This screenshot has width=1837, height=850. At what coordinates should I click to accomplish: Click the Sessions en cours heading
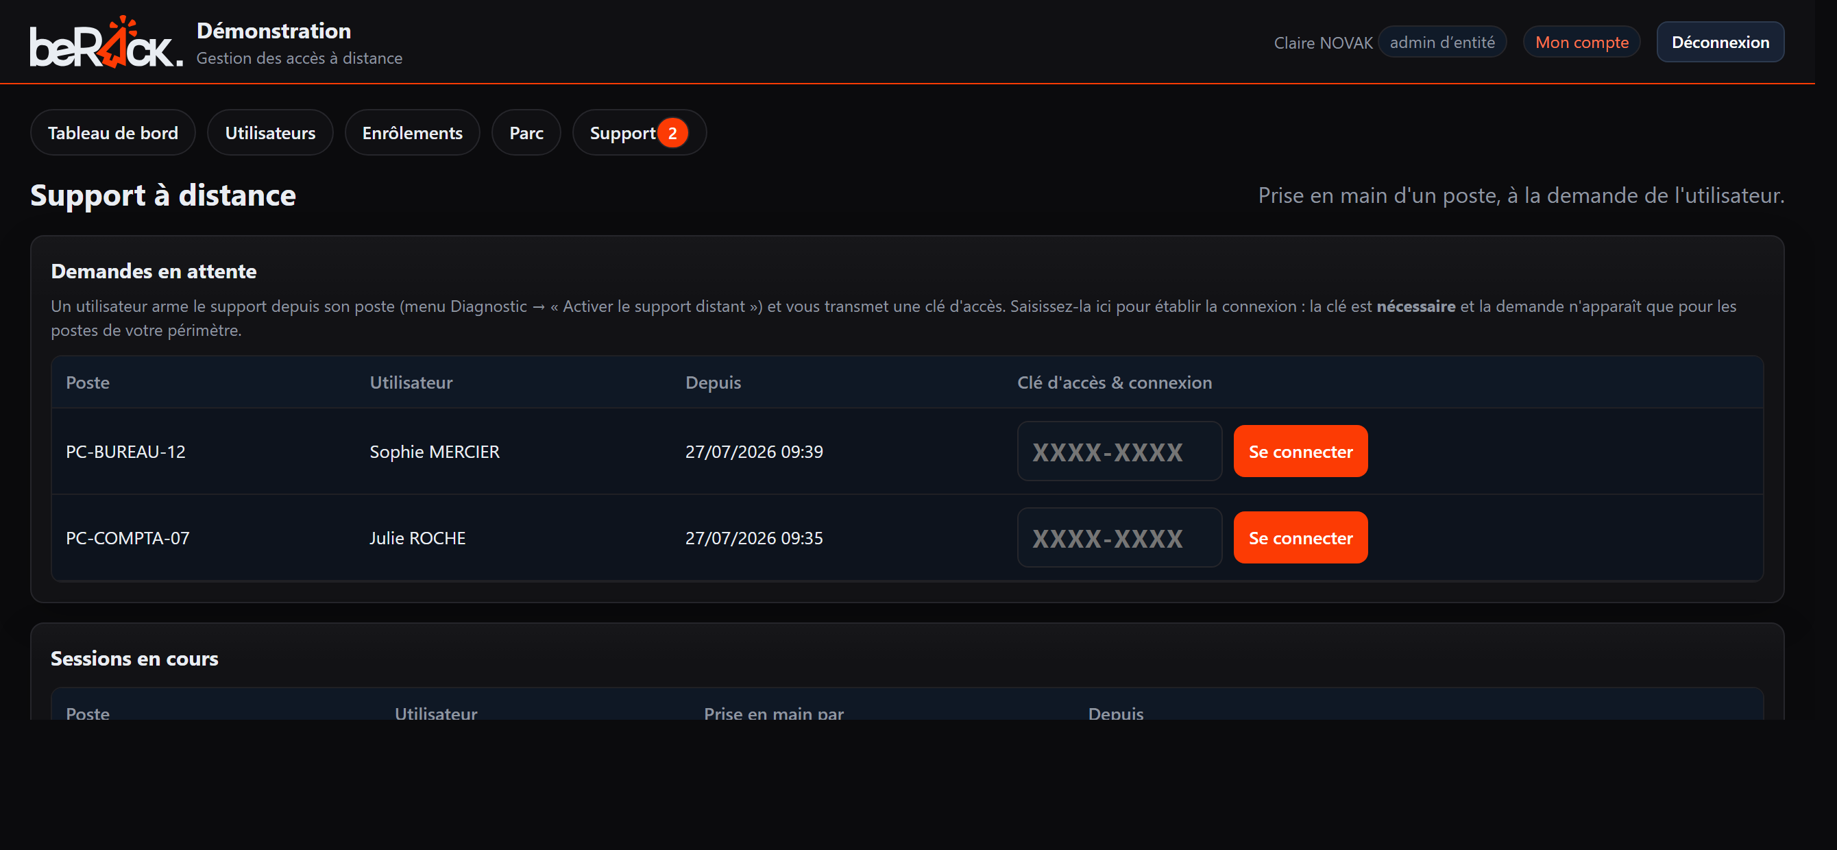click(x=134, y=658)
